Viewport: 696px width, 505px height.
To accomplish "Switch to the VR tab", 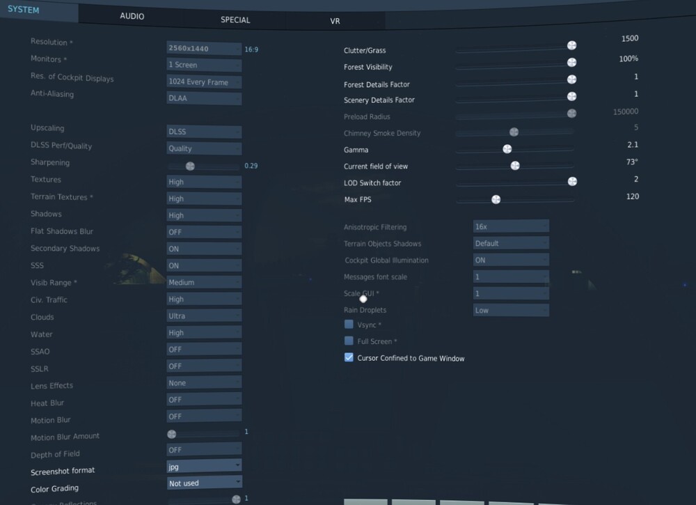I will 335,21.
